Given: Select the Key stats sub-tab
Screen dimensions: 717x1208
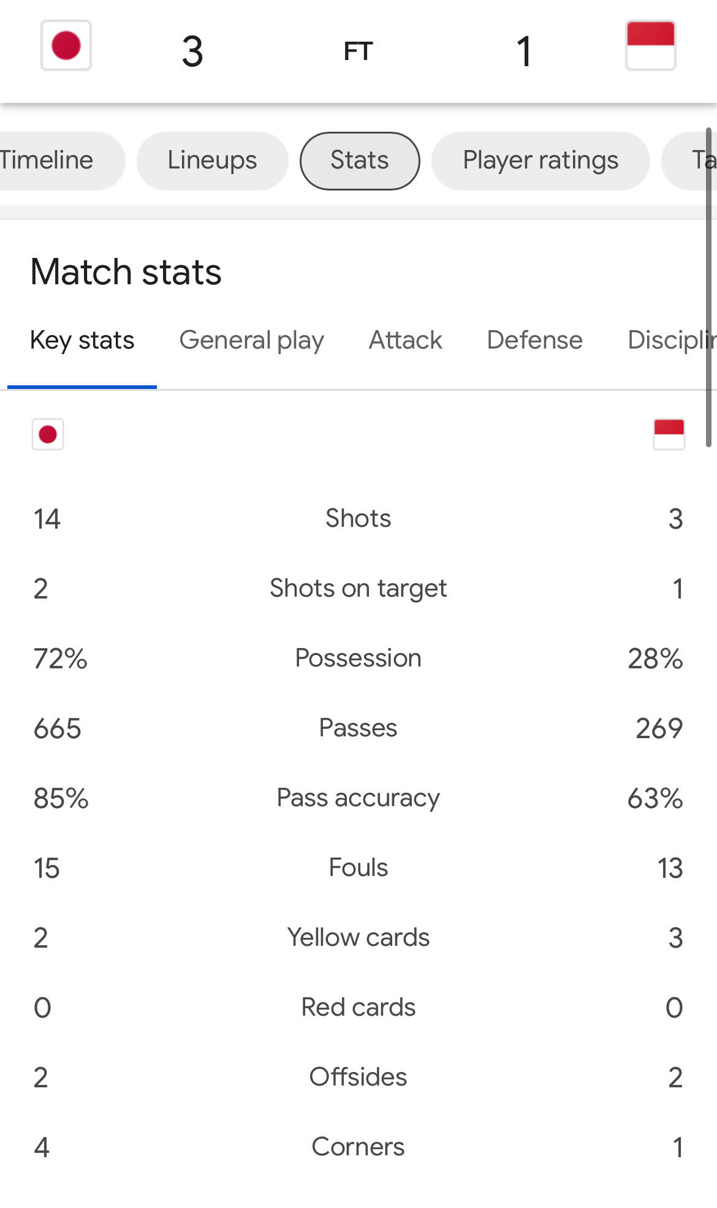Looking at the screenshot, I should [x=82, y=341].
